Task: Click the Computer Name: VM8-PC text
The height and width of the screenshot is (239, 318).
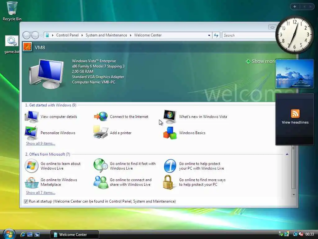Action: pos(93,82)
